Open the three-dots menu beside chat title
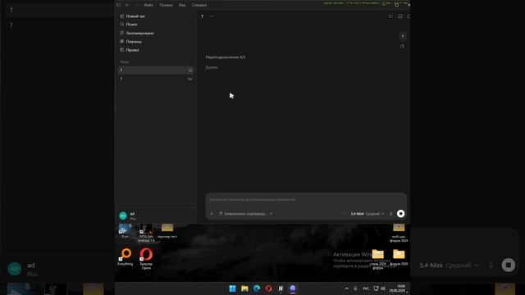This screenshot has width=525, height=295. (x=212, y=16)
